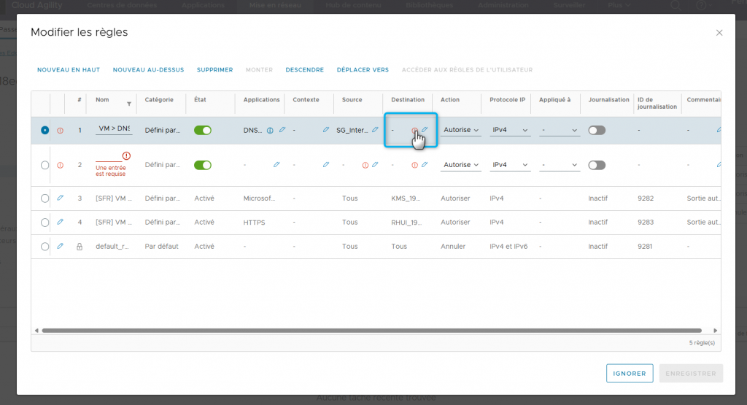Expand the Protocole IP dropdown in rule 2

[510, 165]
